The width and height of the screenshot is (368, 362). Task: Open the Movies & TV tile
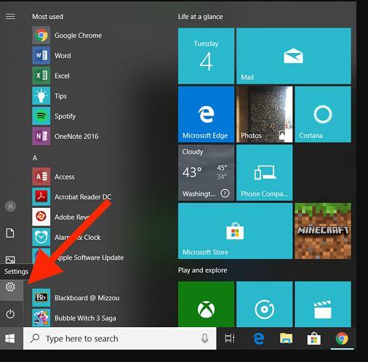[x=323, y=304]
